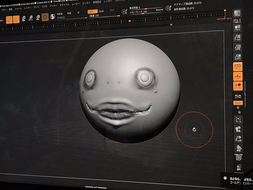This screenshot has height=190, width=253.
Task: Enable the MRGB channel
Action: coord(60,14)
